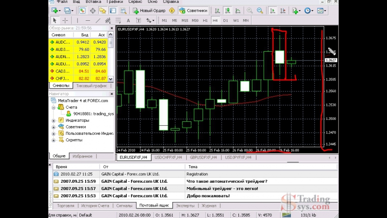Select the vertical line tool
The width and height of the screenshot is (387, 218).
tap(77, 20)
